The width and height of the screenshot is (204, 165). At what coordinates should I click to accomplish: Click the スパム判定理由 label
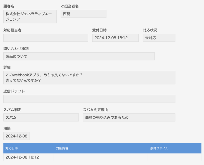click(x=96, y=110)
